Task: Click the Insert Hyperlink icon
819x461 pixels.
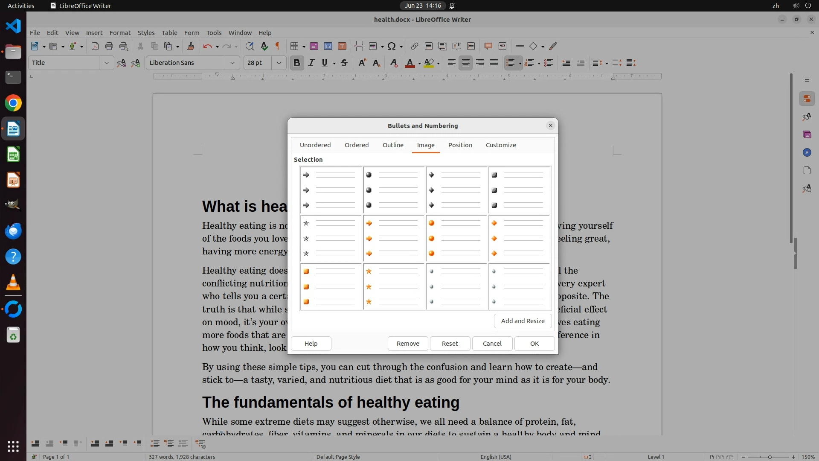Action: (x=414, y=47)
